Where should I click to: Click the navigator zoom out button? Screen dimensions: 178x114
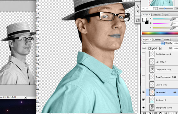pos(155,9)
